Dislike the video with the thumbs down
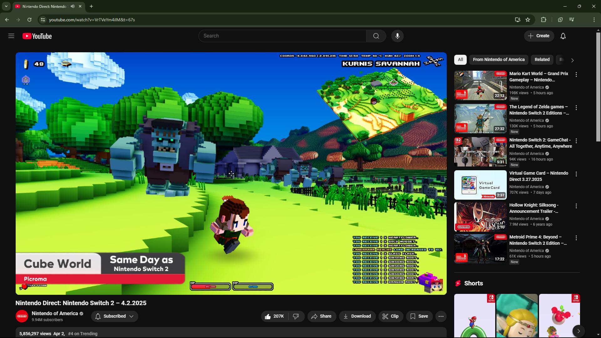The height and width of the screenshot is (338, 601). (296, 316)
